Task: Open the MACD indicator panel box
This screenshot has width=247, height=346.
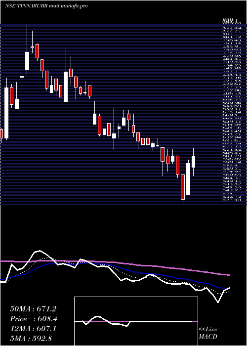Action: pyautogui.click(x=136, y=321)
